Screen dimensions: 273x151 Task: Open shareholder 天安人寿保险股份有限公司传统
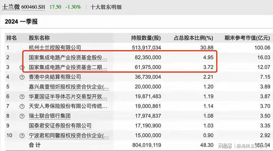(x=68, y=106)
